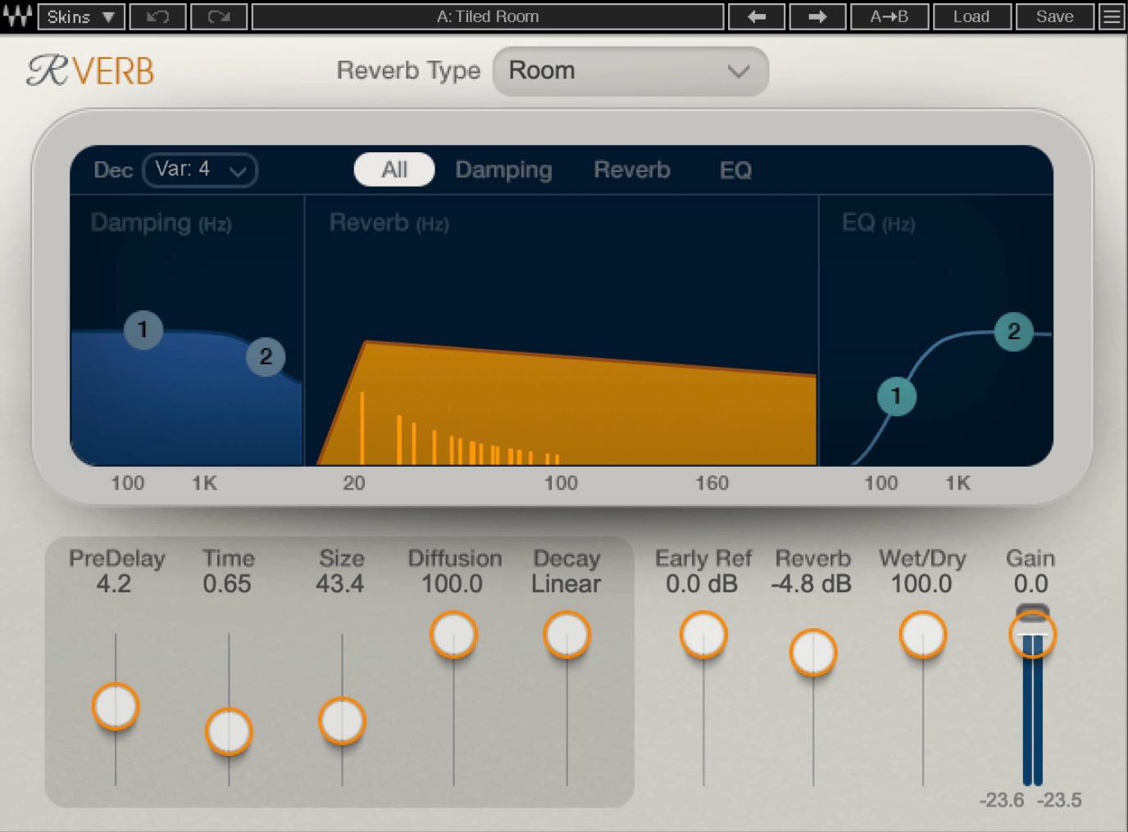This screenshot has width=1128, height=832.
Task: Click the Gain value 0.0
Action: pyautogui.click(x=1031, y=584)
